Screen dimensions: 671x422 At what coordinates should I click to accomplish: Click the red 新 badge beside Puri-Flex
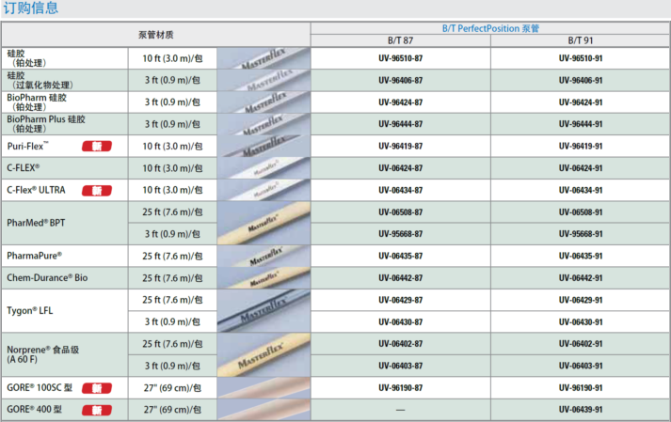click(x=97, y=147)
